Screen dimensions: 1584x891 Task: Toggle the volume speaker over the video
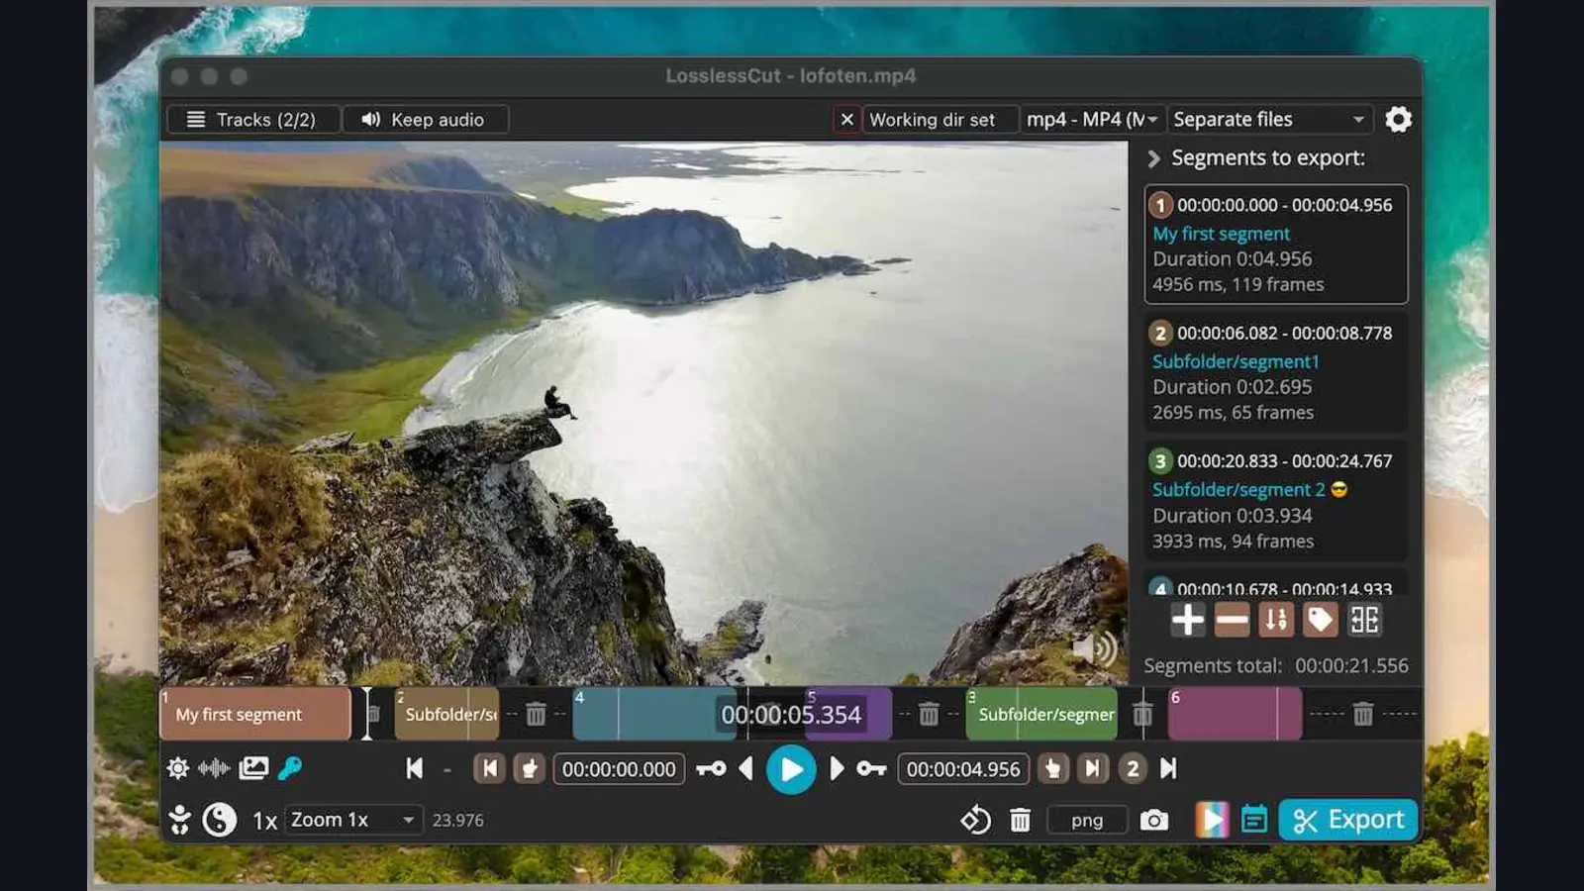coord(1095,649)
